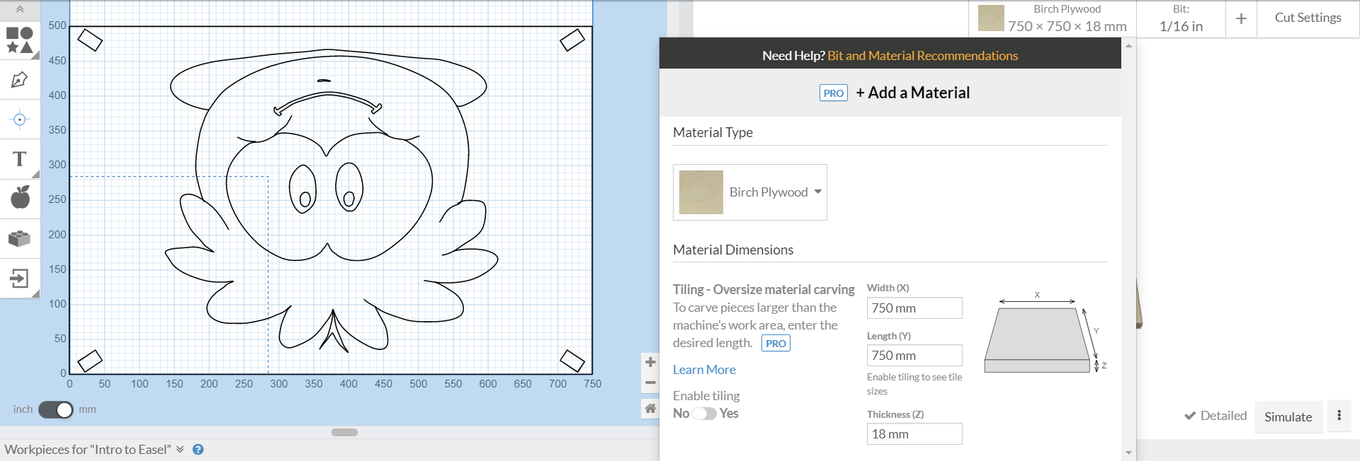Add another bit with plus button
This screenshot has height=461, width=1360.
(1241, 19)
